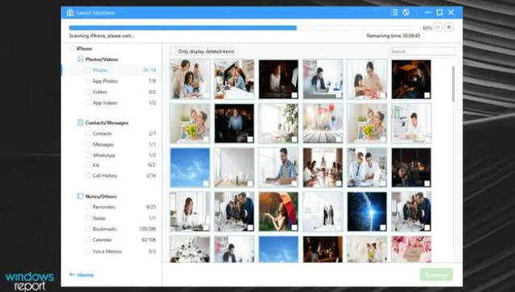Open the Earth from space photo
This screenshot has width=515, height=292.
tap(367, 212)
